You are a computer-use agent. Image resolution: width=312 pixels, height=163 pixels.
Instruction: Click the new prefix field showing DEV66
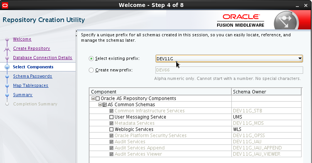click(x=229, y=70)
